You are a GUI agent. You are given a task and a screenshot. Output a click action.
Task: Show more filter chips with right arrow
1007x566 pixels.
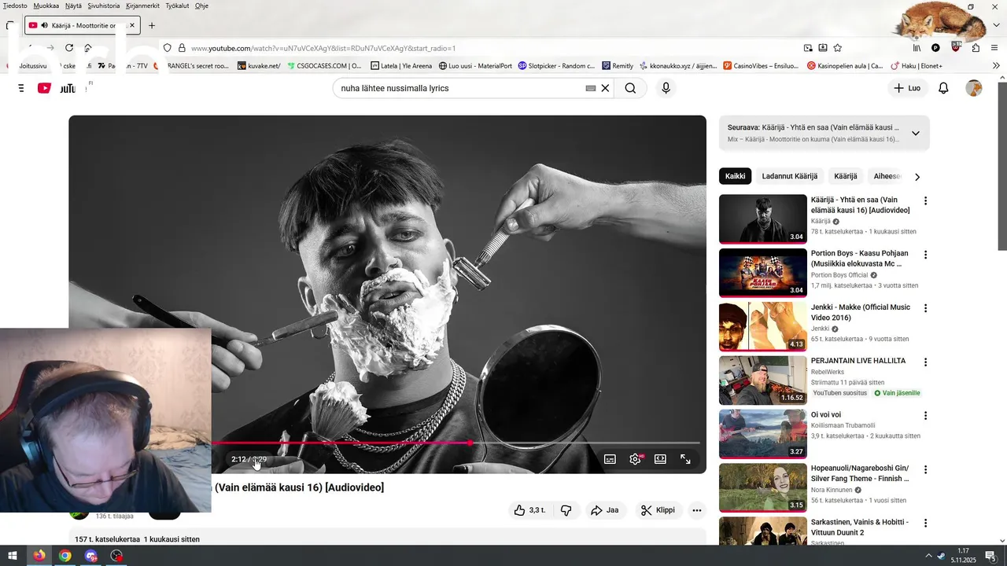coord(917,177)
